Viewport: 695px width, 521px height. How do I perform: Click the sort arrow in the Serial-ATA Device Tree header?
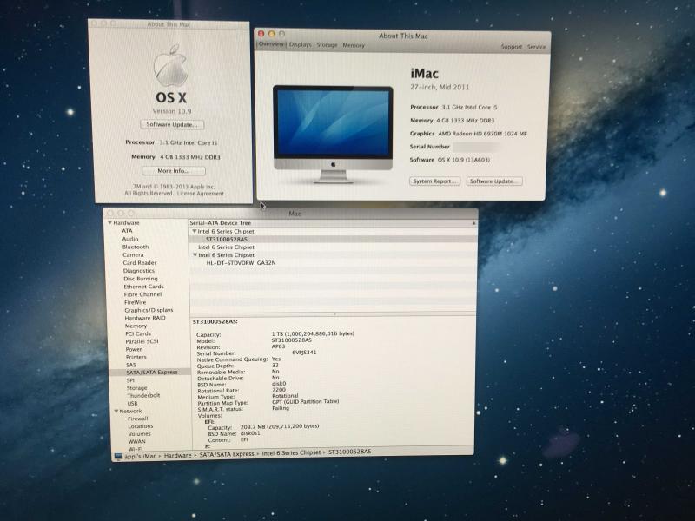click(x=472, y=223)
